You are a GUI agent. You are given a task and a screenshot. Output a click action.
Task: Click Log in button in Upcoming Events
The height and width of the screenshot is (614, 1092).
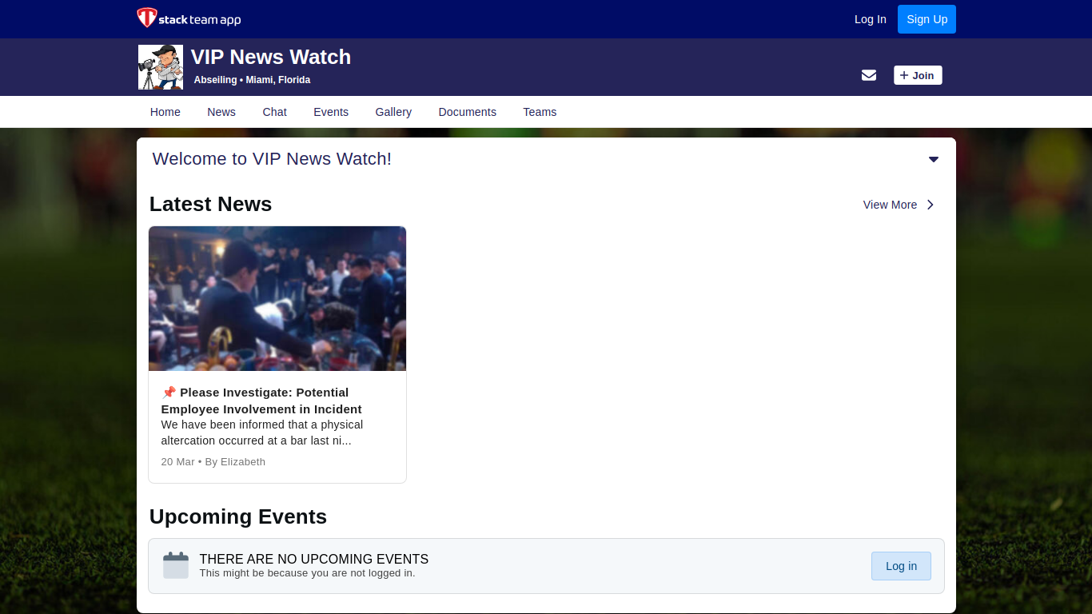point(901,566)
